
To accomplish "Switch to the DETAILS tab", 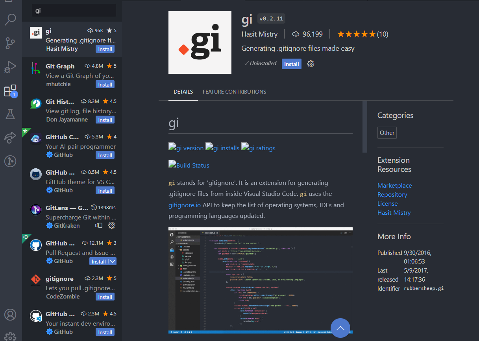I will (x=183, y=92).
